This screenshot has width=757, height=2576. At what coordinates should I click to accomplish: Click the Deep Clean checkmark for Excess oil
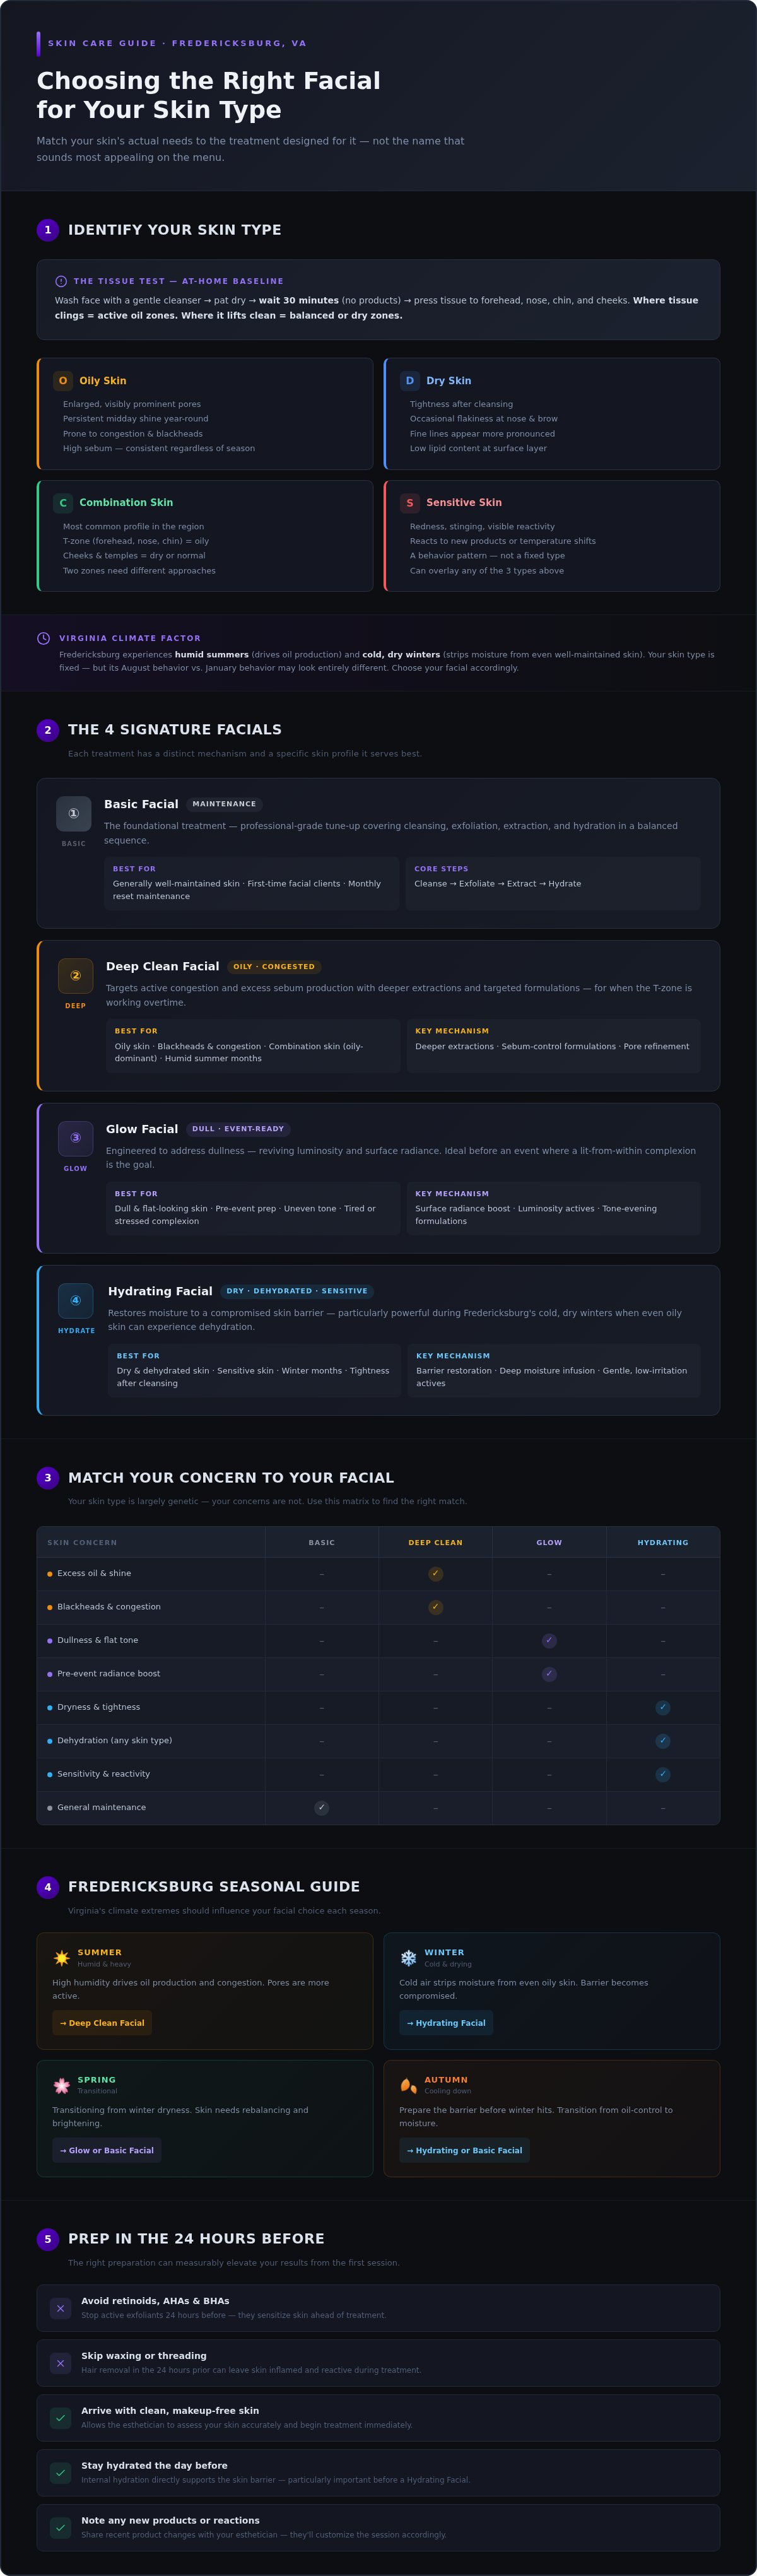pos(435,1574)
